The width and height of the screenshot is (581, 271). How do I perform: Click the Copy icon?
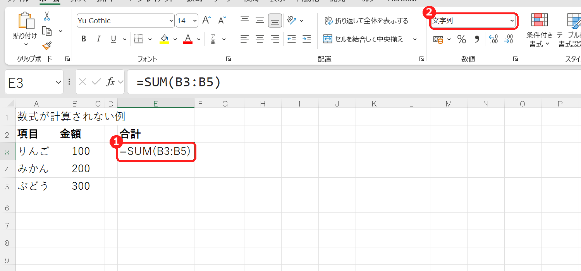[x=47, y=31]
